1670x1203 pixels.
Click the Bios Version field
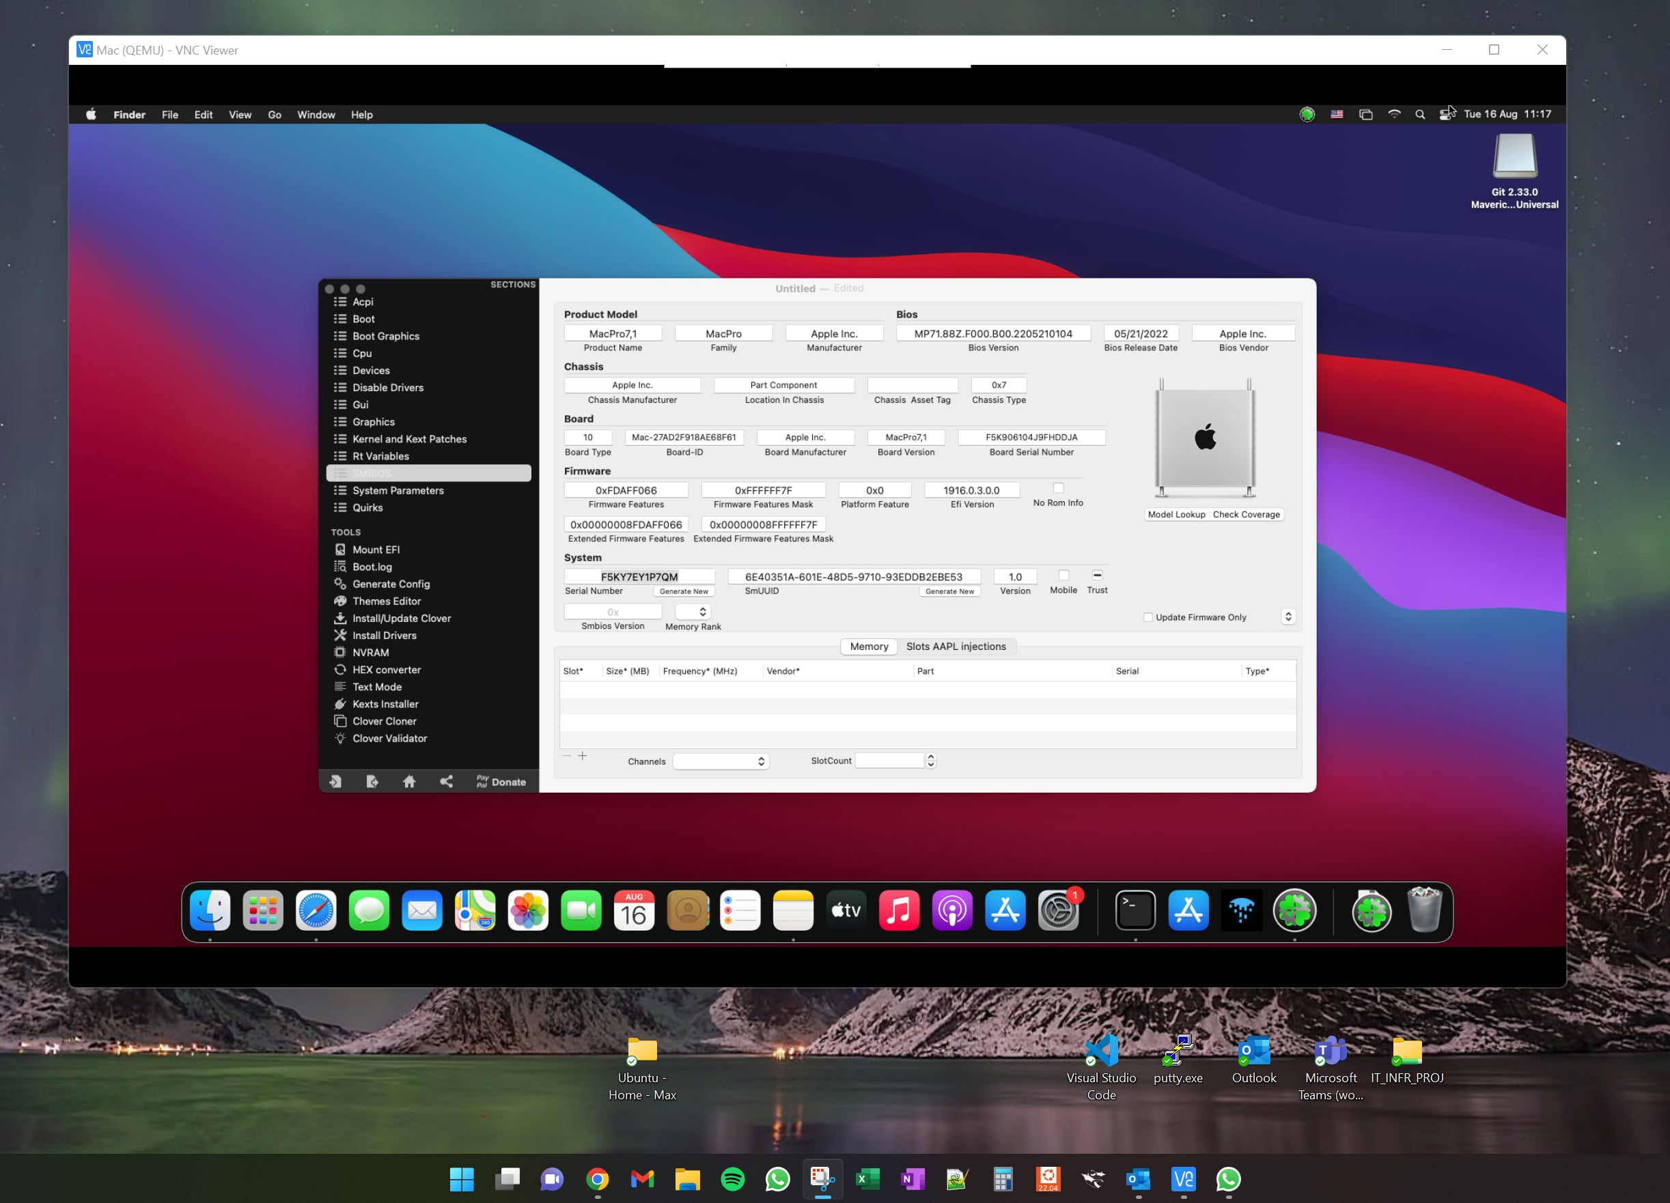992,333
